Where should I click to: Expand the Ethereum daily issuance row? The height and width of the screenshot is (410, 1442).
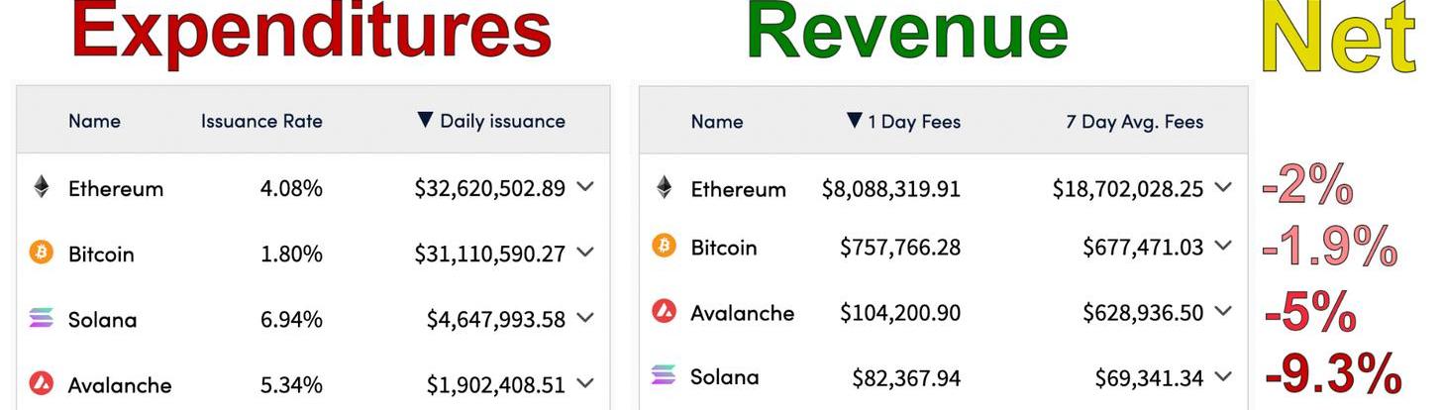click(585, 186)
